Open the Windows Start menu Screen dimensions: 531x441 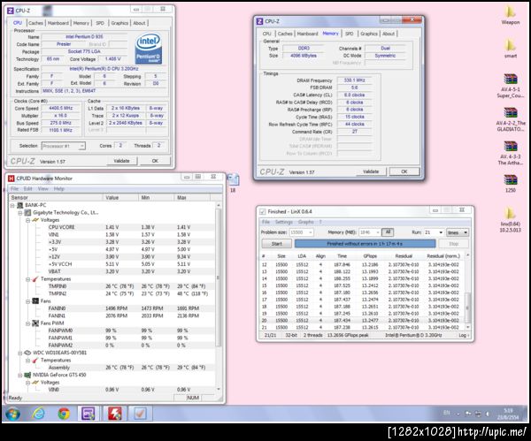point(13,414)
